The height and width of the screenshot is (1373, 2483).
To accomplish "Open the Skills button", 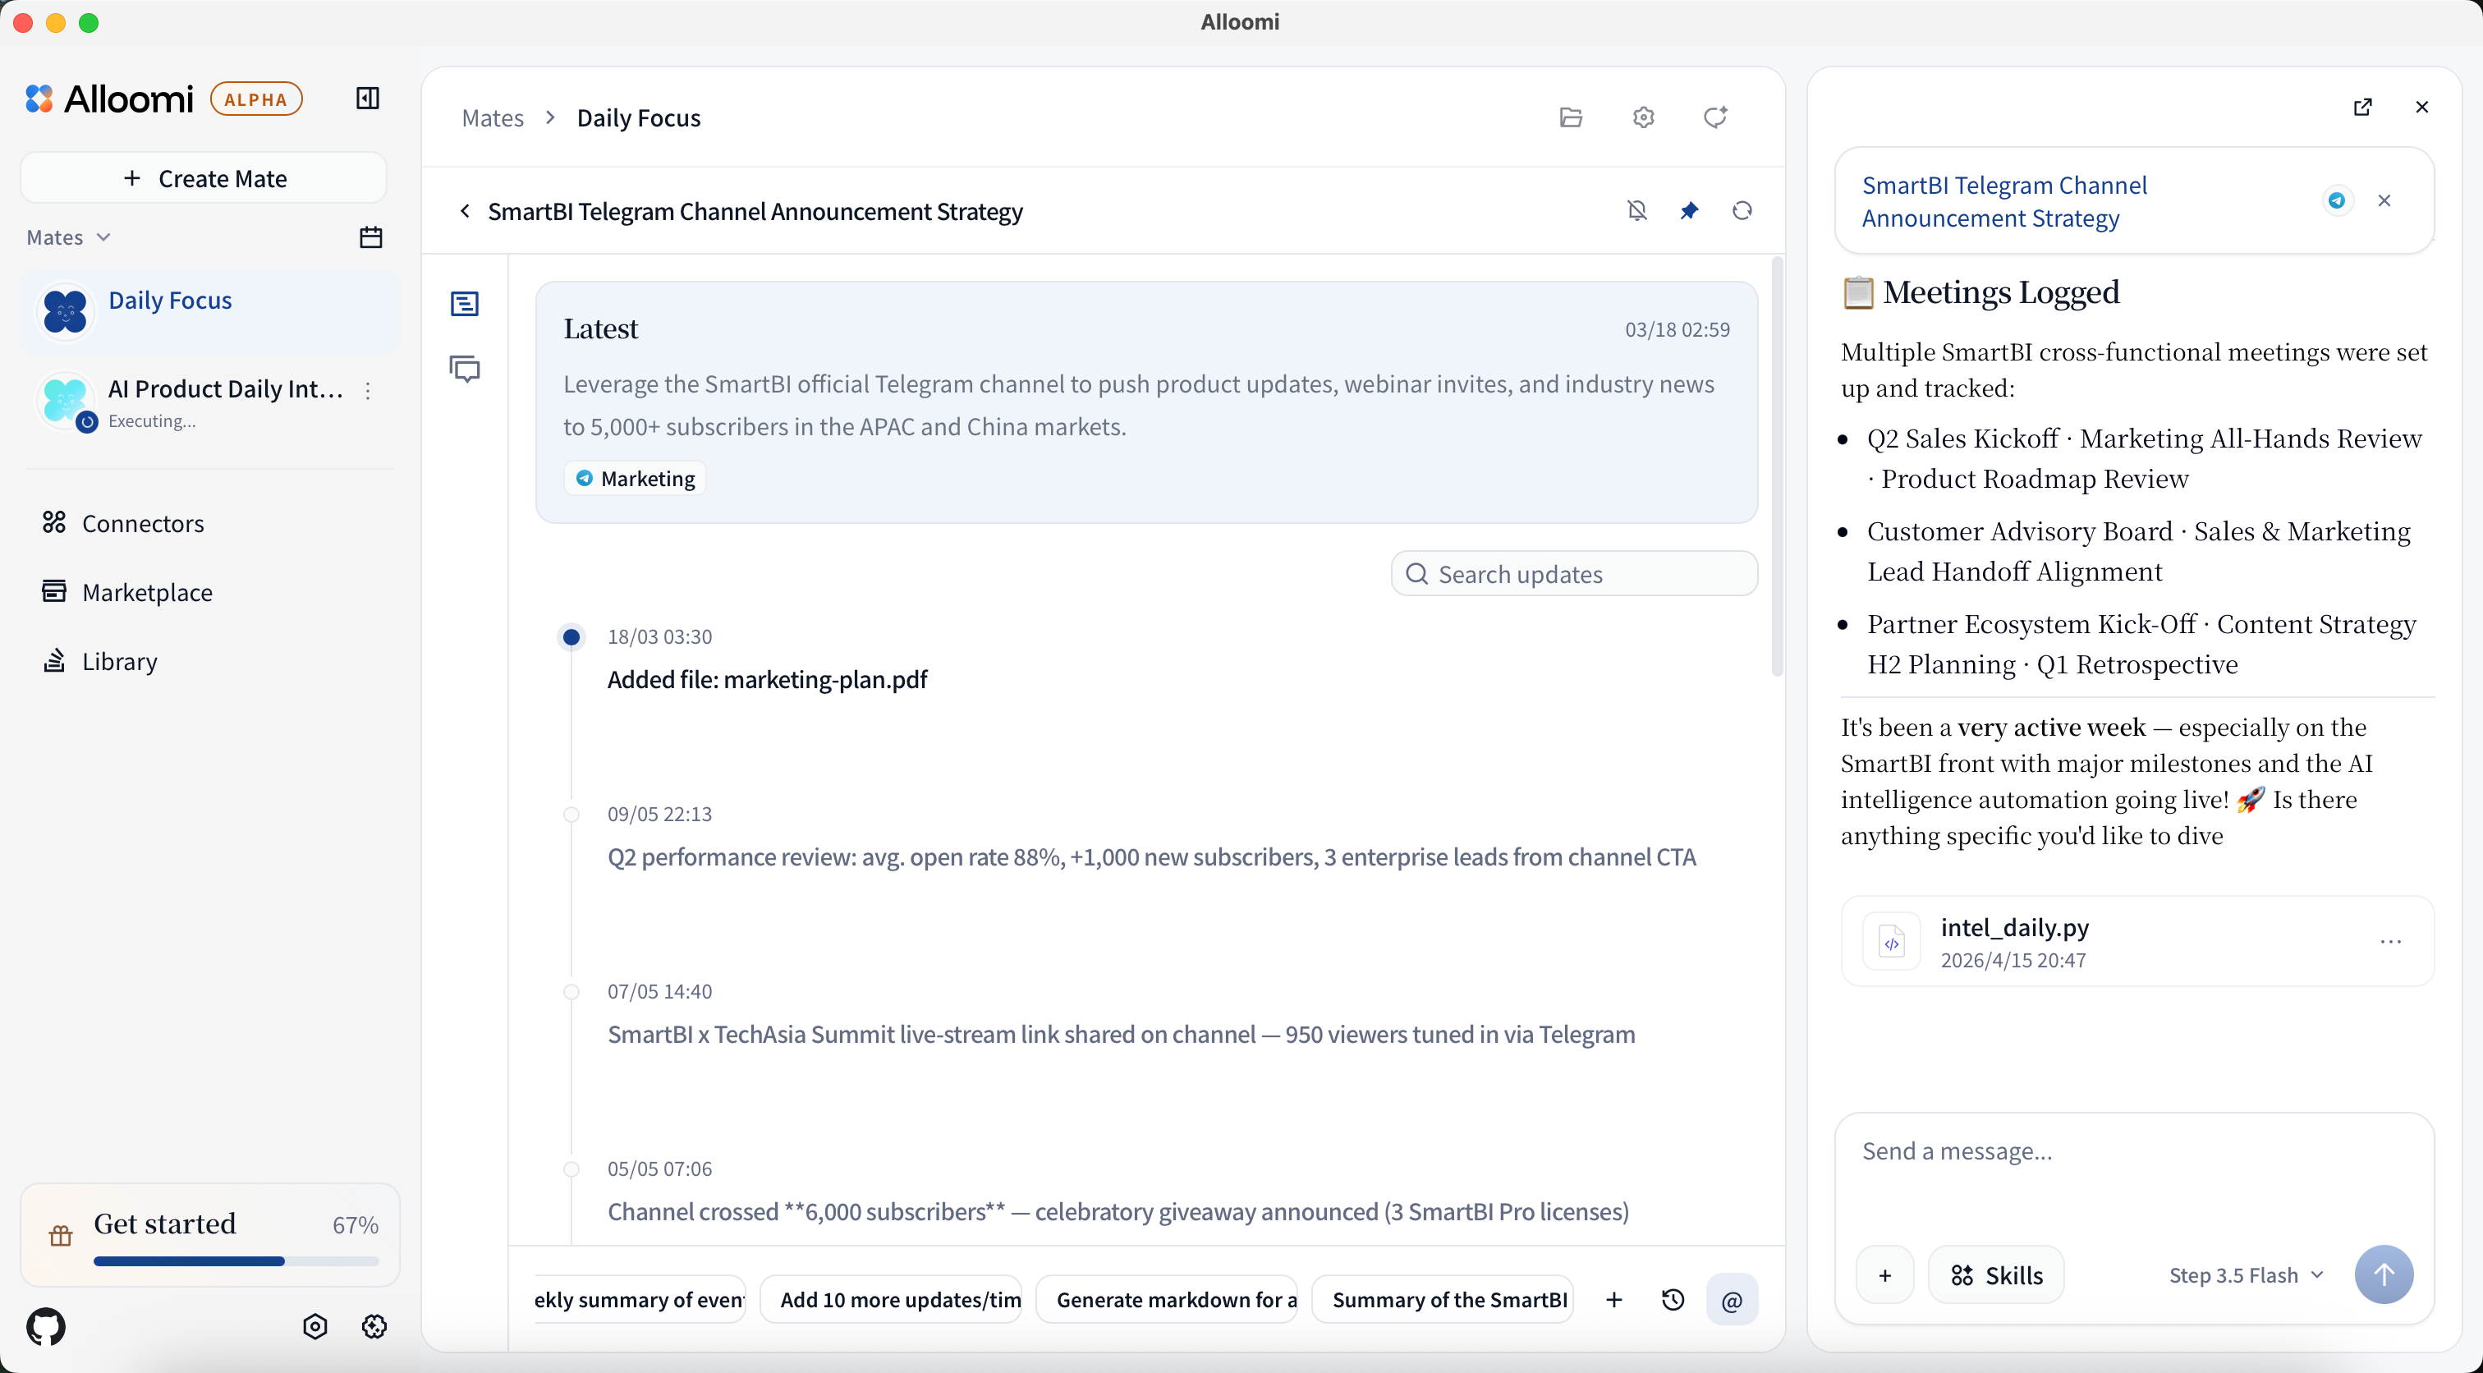I will [x=1996, y=1274].
